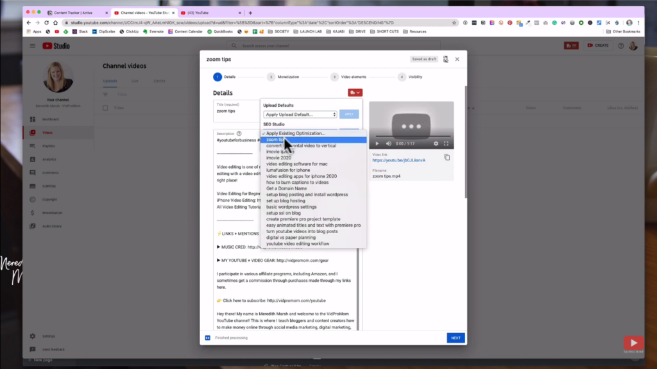The height and width of the screenshot is (369, 657).
Task: Click the browser reload button
Action: [46, 22]
